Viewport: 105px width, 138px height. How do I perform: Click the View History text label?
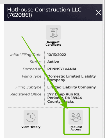click(31, 127)
